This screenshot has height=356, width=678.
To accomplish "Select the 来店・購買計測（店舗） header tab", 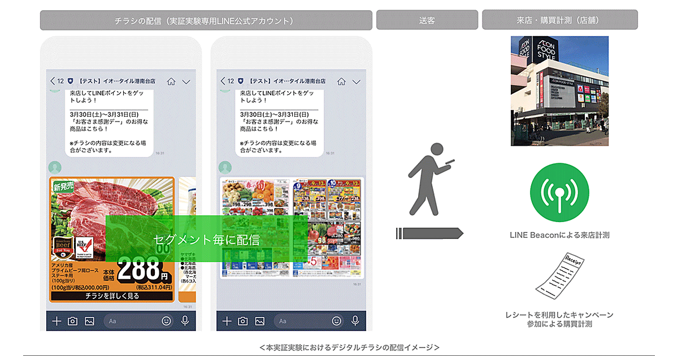I will (x=559, y=20).
